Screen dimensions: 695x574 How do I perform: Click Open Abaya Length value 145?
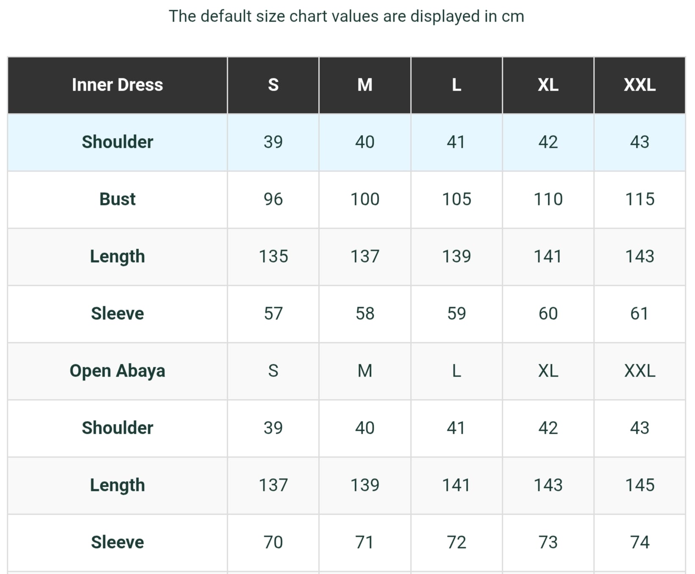tap(639, 485)
